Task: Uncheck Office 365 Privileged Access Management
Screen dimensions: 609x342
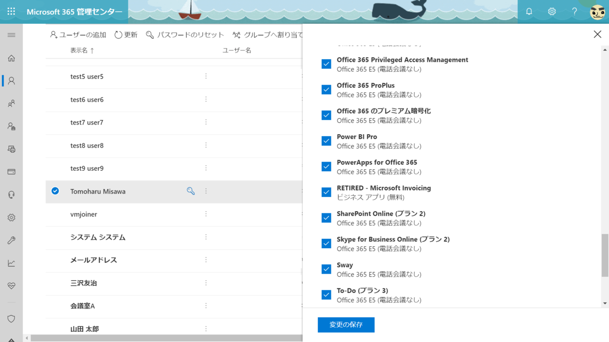Action: pyautogui.click(x=326, y=64)
